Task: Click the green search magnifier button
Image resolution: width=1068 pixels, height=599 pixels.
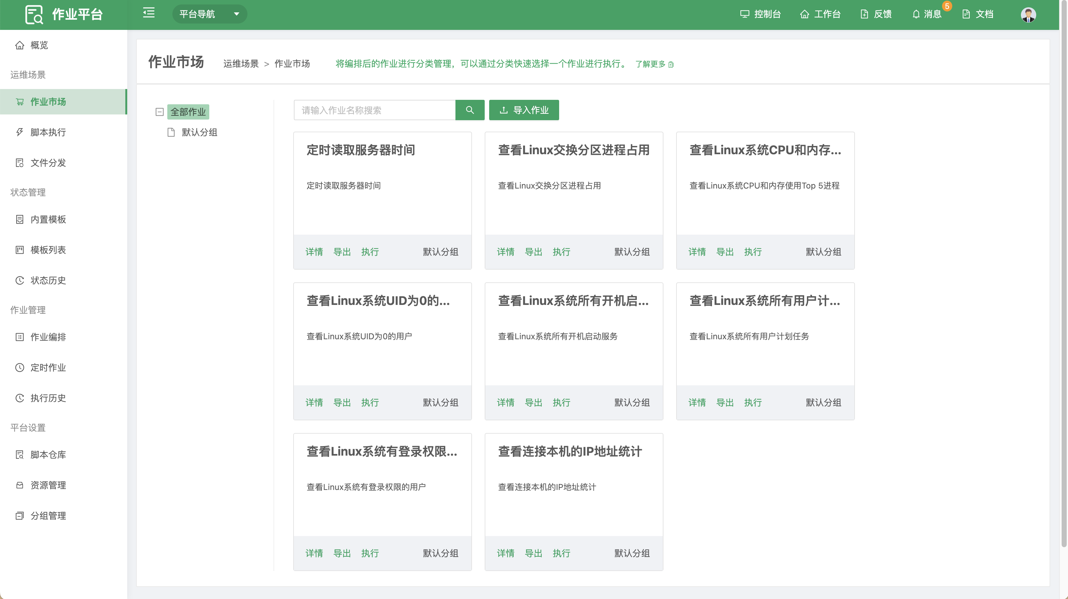Action: (x=470, y=110)
